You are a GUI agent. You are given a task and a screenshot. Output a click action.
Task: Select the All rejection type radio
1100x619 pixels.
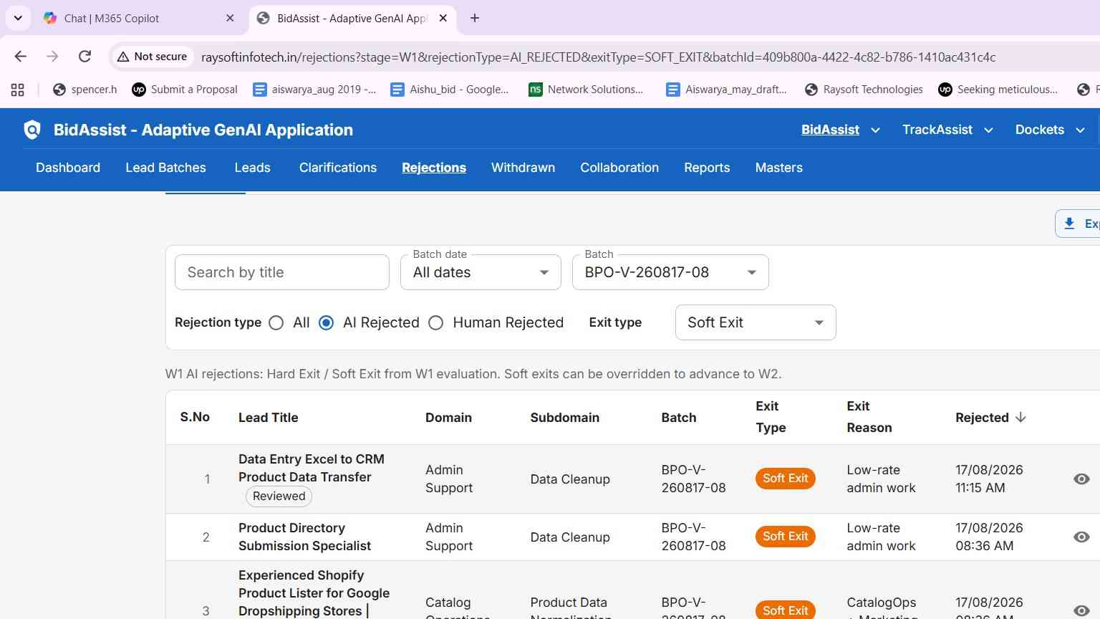(276, 323)
